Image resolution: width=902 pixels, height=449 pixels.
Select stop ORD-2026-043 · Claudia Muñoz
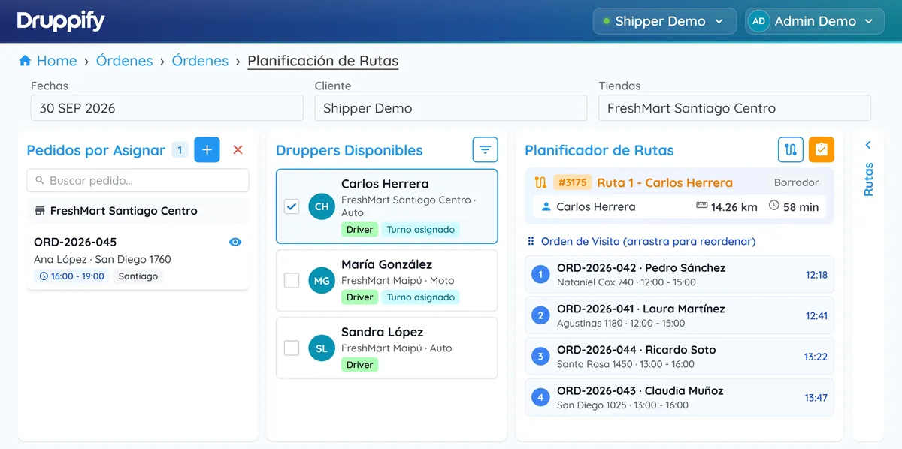pyautogui.click(x=680, y=398)
